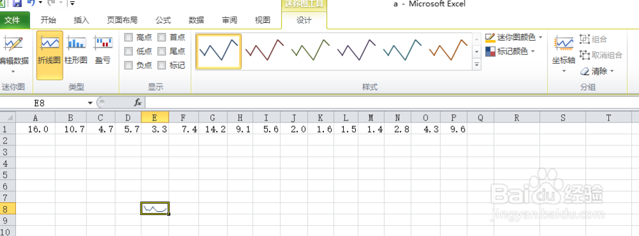This screenshot has width=639, height=236.
Task: Click the Group (组合) icon
Action: [x=585, y=40]
